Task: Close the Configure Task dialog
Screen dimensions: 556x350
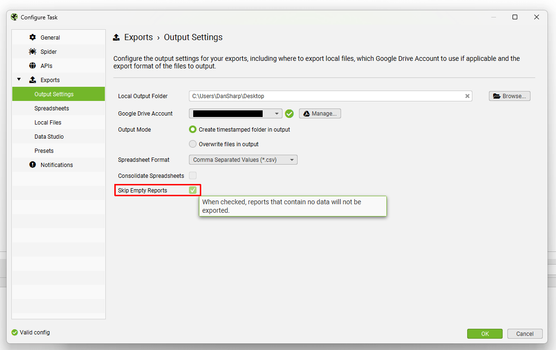Action: pyautogui.click(x=537, y=17)
